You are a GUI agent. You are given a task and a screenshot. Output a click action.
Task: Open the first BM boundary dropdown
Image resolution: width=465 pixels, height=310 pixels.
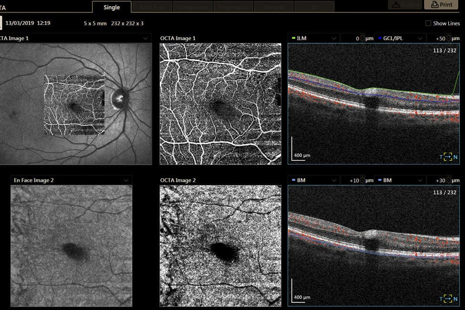point(333,180)
